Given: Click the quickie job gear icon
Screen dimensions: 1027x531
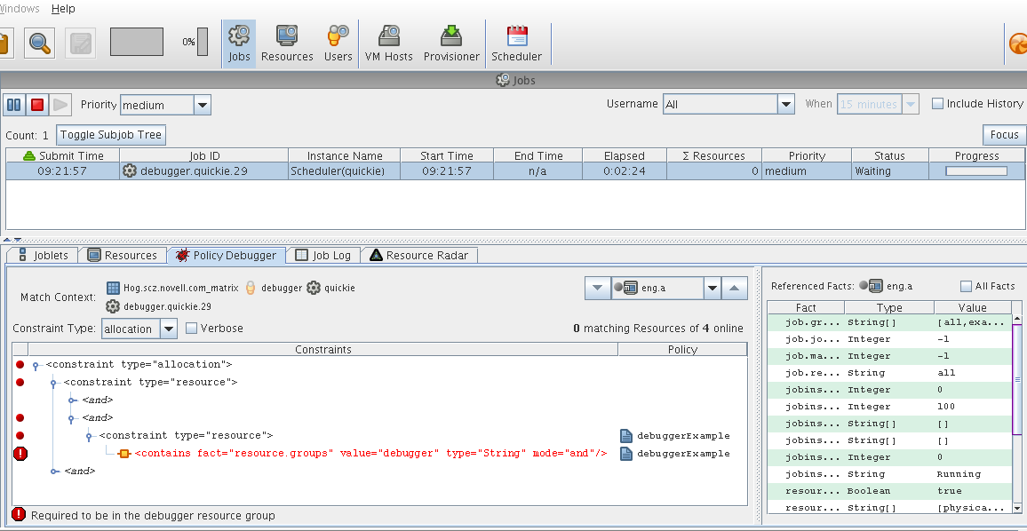Looking at the screenshot, I should click(x=314, y=288).
